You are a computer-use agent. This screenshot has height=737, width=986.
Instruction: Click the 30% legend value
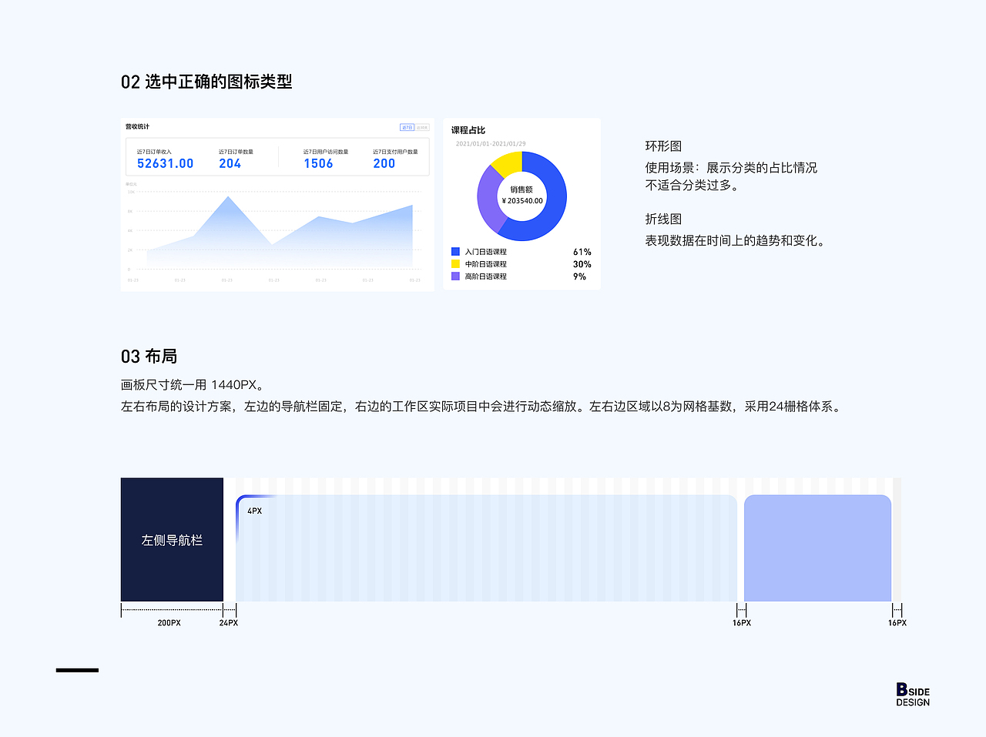coord(582,264)
